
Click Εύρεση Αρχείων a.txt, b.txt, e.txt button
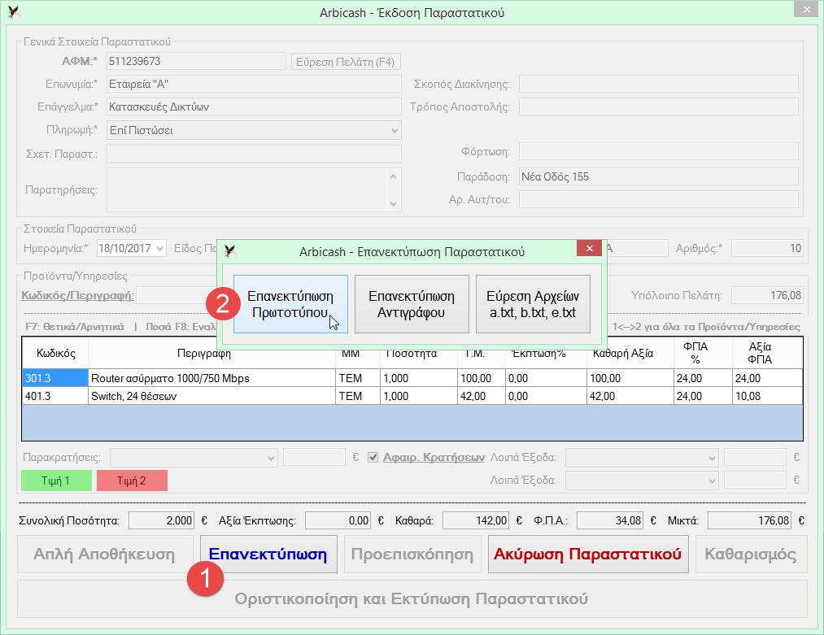click(533, 304)
